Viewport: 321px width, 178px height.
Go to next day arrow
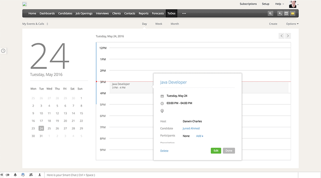pyautogui.click(x=288, y=36)
